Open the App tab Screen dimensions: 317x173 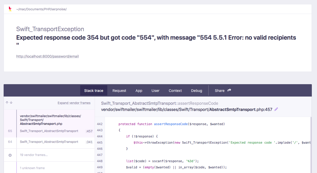click(139, 91)
